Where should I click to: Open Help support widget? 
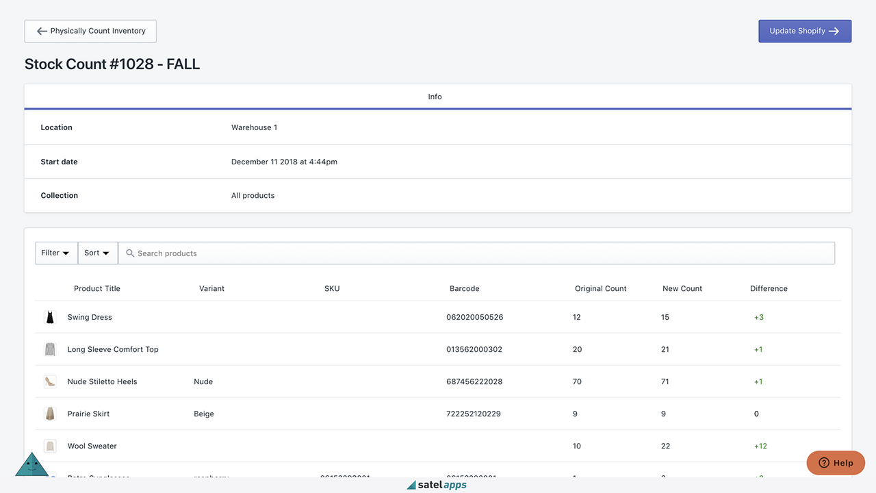click(x=836, y=463)
